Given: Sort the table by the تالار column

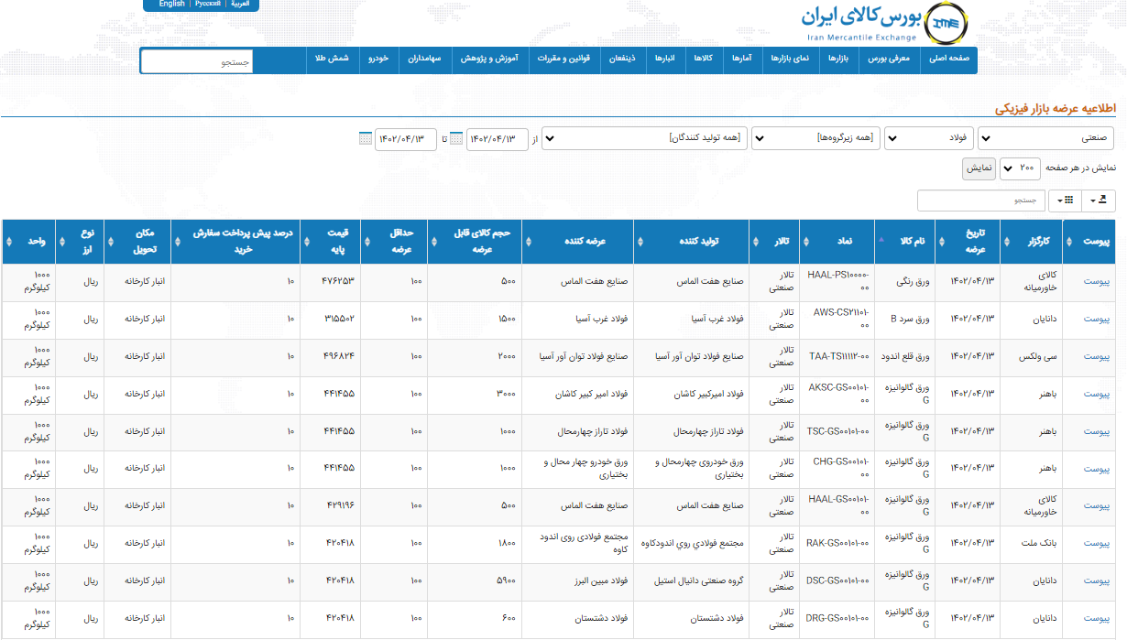Looking at the screenshot, I should (x=775, y=242).
